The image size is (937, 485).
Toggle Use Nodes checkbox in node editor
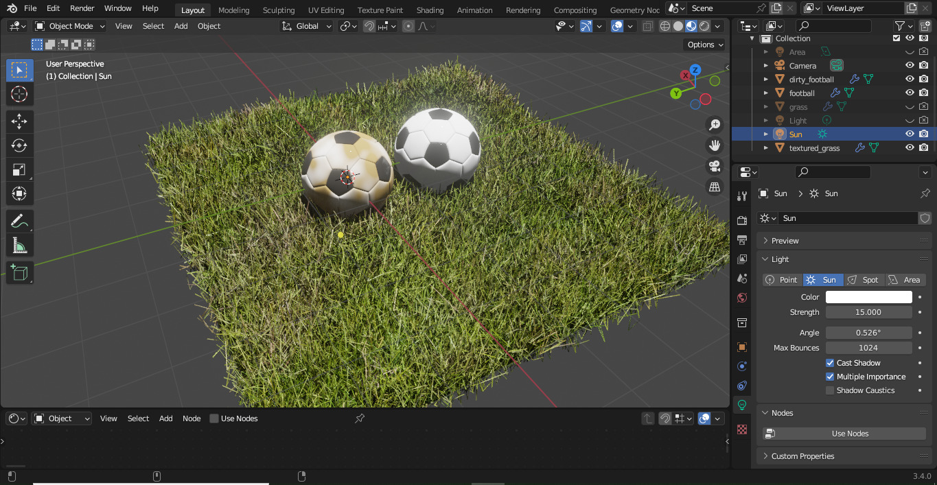214,418
